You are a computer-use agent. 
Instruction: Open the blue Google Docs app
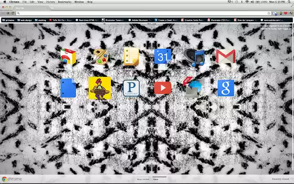[68, 88]
